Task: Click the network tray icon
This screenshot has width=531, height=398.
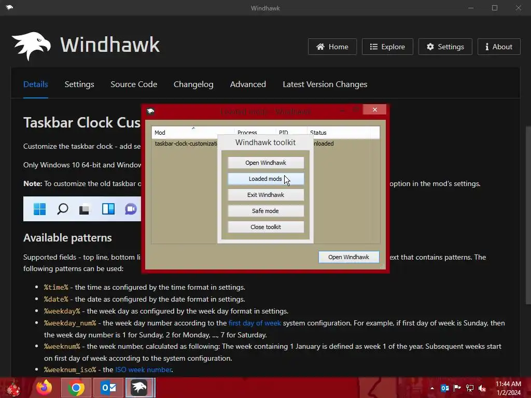Action: click(470, 388)
